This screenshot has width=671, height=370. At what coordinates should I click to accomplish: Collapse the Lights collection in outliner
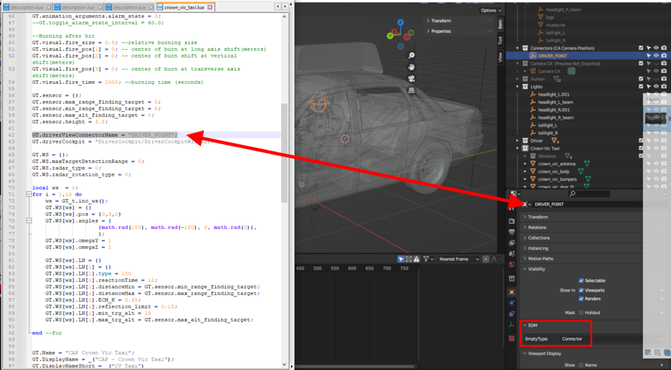tap(518, 86)
